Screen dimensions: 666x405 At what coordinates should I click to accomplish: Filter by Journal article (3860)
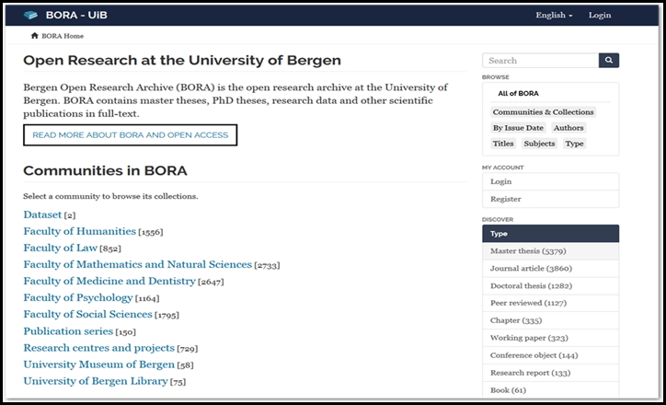tap(550, 269)
